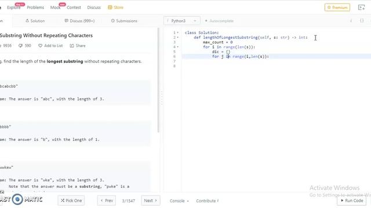
Task: Click the curly braces format code icon
Action: tap(362, 21)
